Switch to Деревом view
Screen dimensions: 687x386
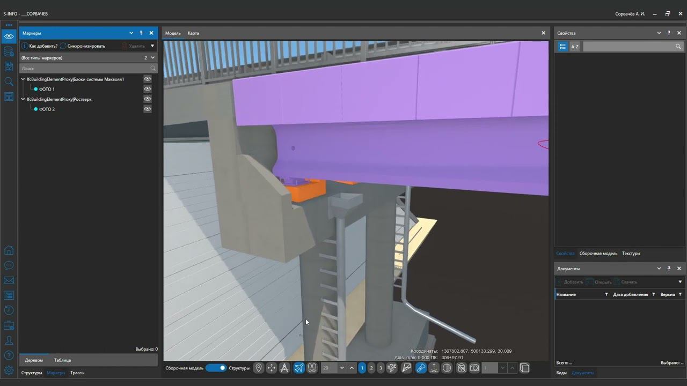click(34, 360)
